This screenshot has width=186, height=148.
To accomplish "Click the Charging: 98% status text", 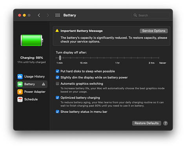I will [x=32, y=58].
